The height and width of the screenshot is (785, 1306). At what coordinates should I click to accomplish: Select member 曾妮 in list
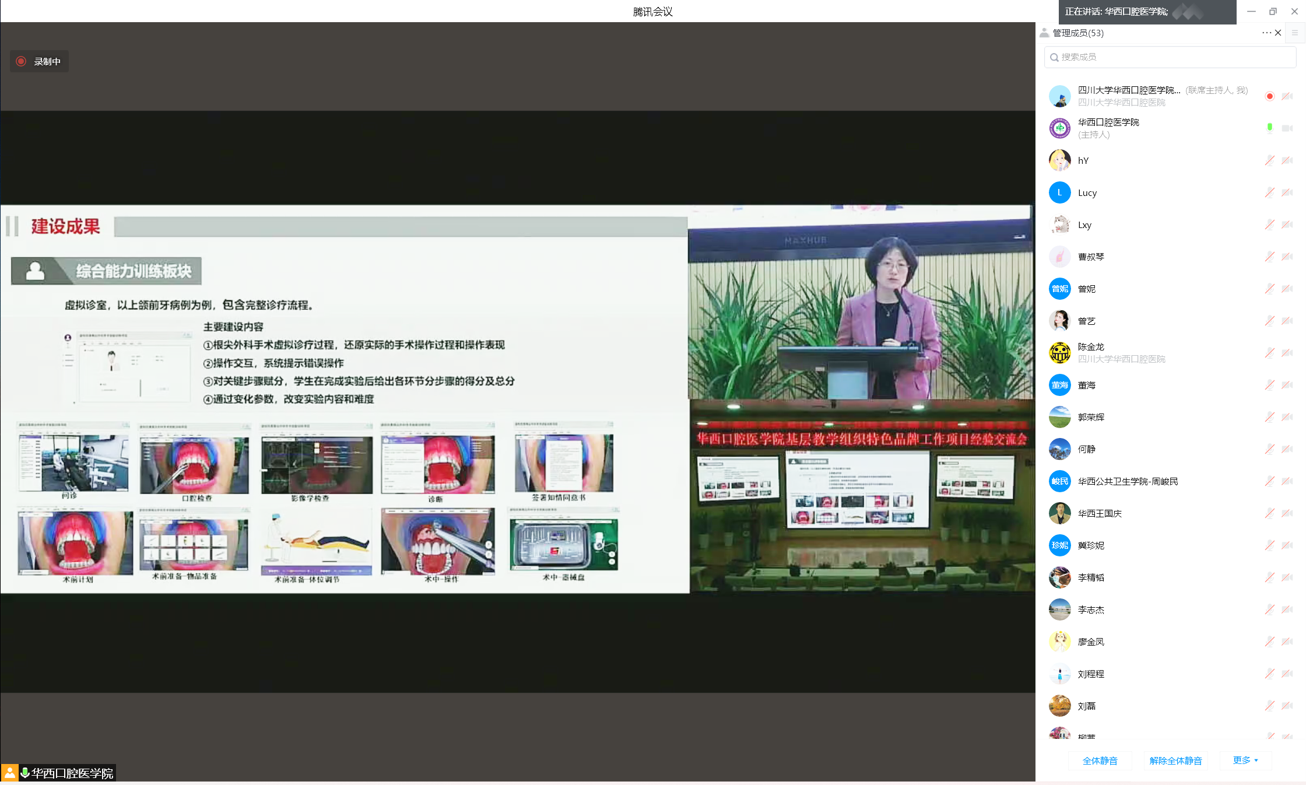[x=1170, y=289]
